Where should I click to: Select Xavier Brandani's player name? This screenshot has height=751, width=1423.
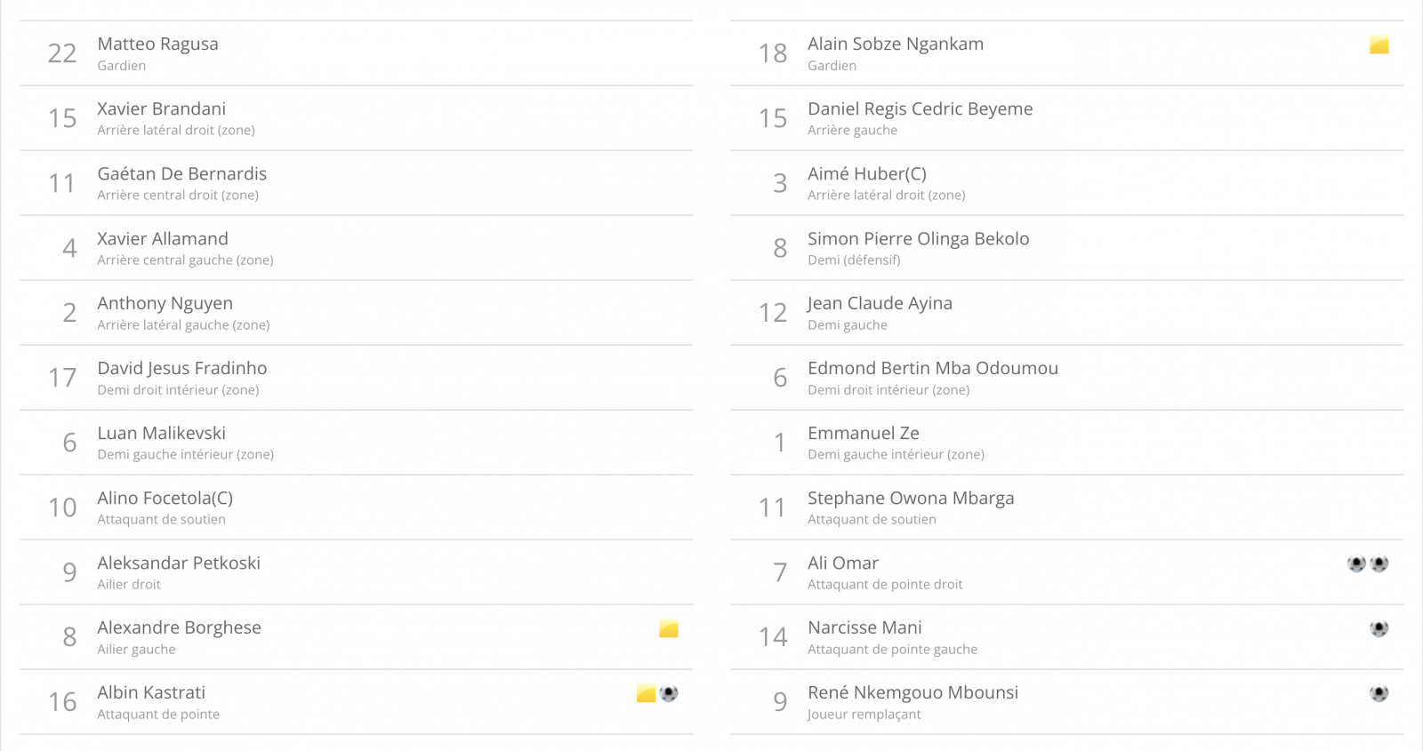161,108
